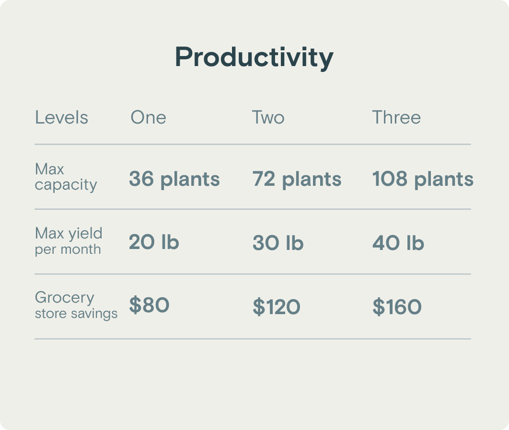Select the store savings sublabel
509x430 pixels.
click(76, 314)
